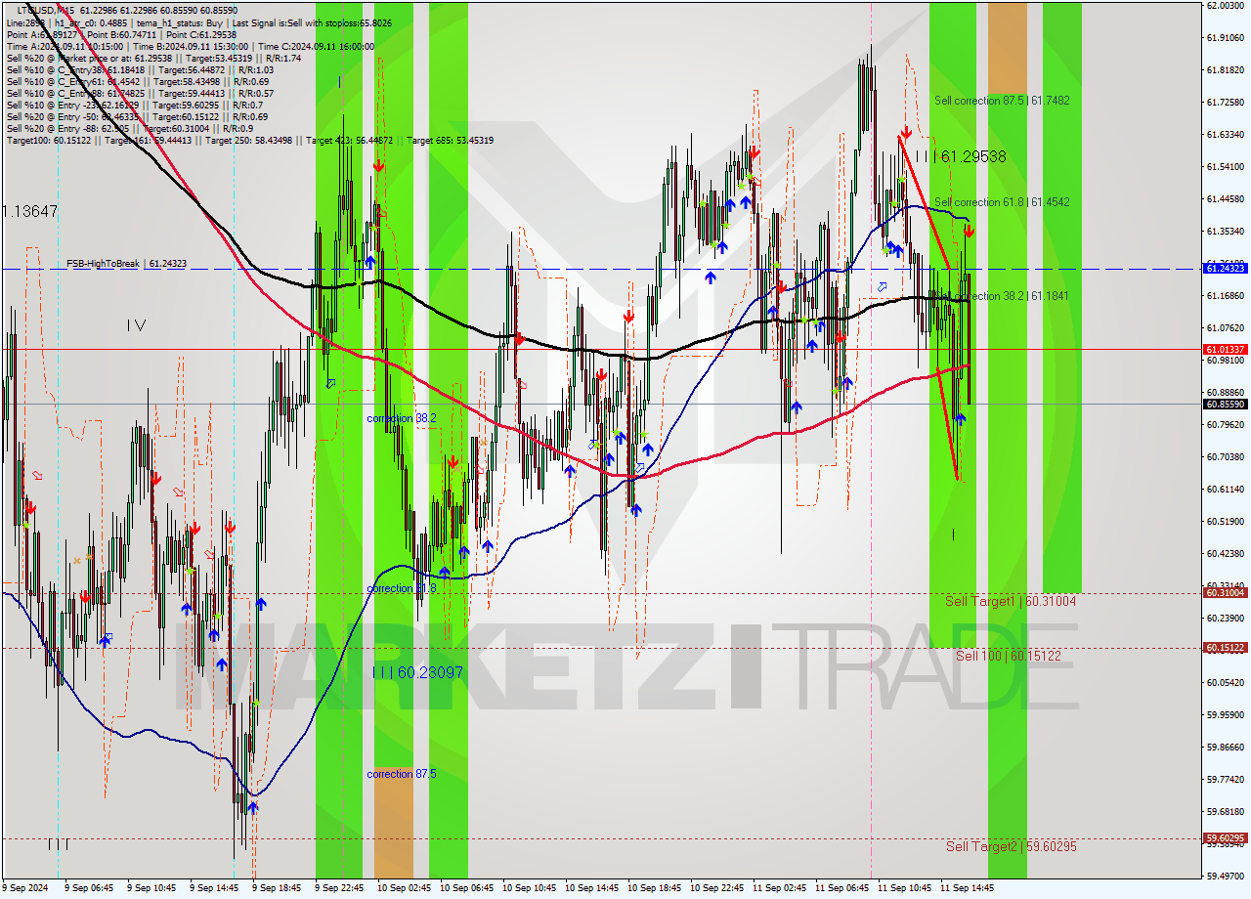This screenshot has height=899, width=1251.
Task: Click the 'Sell %10 @ C_Entry38' line
Action: 140,70
